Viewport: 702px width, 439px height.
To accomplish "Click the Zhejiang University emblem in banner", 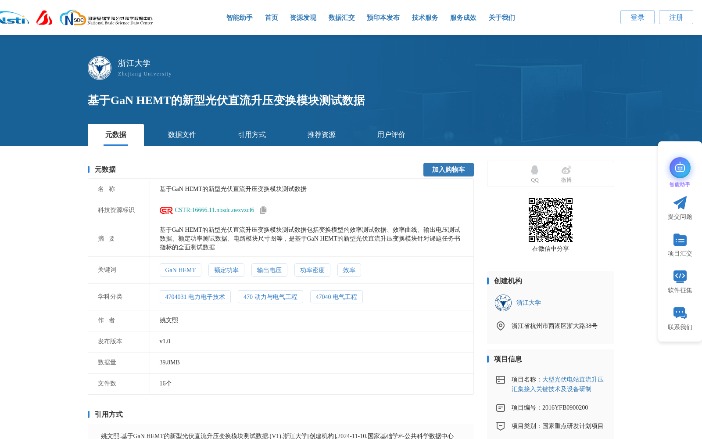I will point(100,68).
